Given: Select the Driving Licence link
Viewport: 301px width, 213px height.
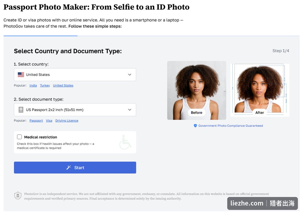Looking at the screenshot, I should 67,120.
